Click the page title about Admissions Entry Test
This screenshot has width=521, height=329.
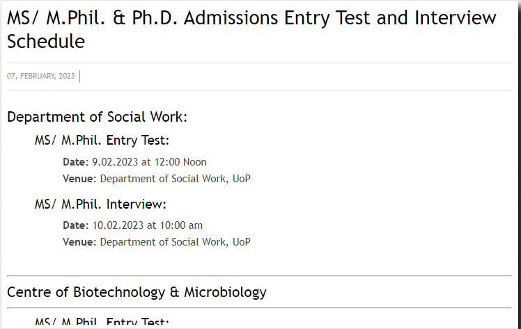pos(251,29)
